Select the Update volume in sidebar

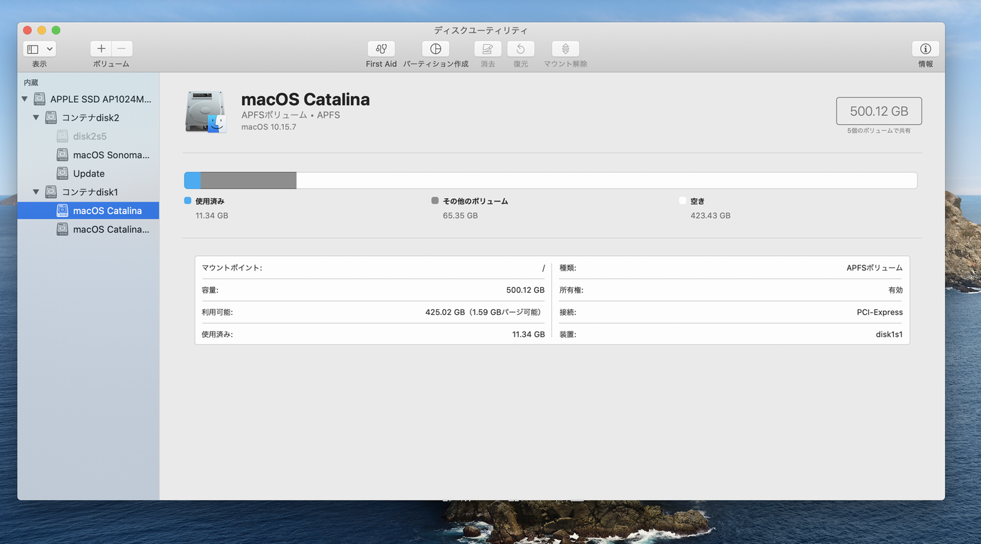point(89,174)
